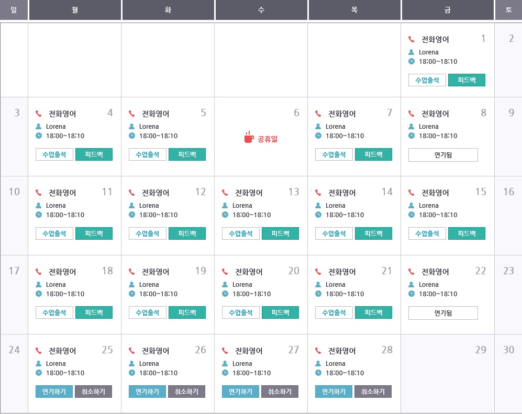The height and width of the screenshot is (414, 522).
Task: Click the clock icon on day 28
Action: [318, 373]
